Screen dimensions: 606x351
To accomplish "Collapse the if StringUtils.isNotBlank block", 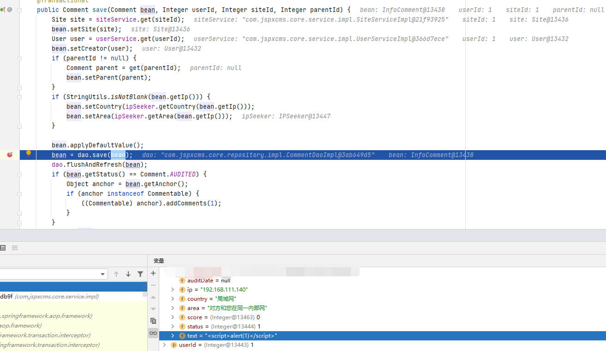I will click(x=20, y=97).
